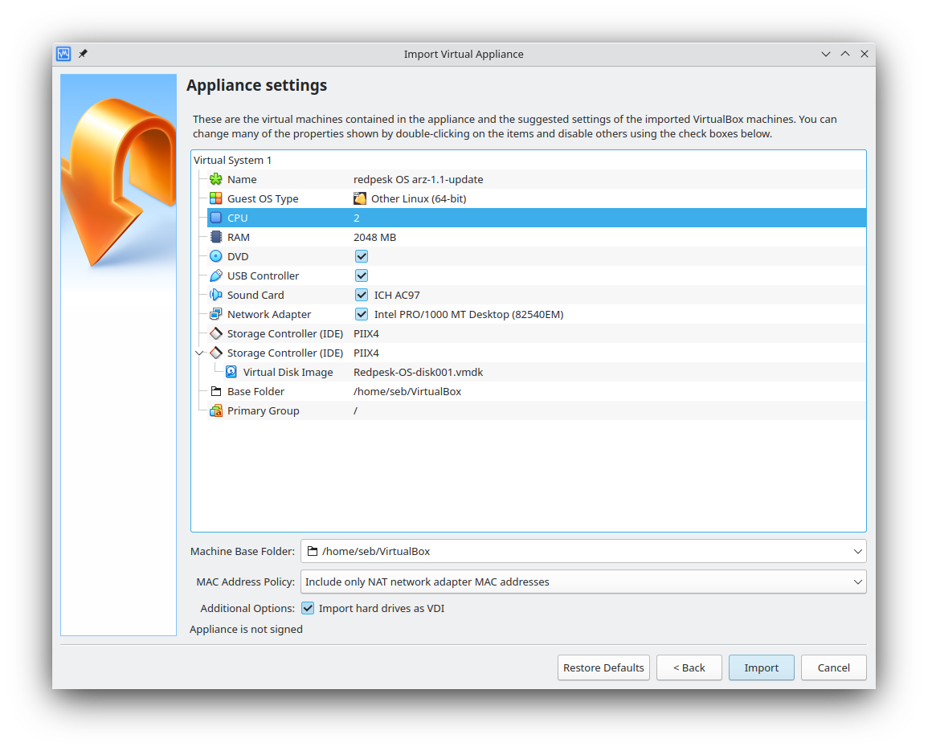This screenshot has height=751, width=928.
Task: Select the Virtual System 1 row
Action: tap(529, 160)
